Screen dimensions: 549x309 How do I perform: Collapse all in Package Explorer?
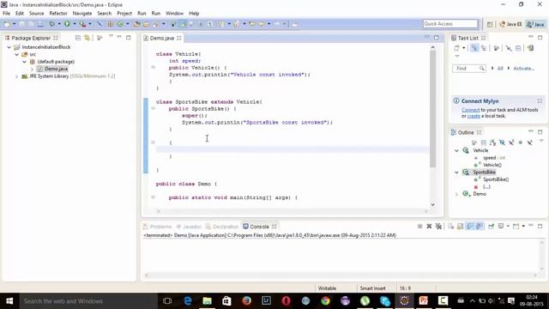click(78, 38)
